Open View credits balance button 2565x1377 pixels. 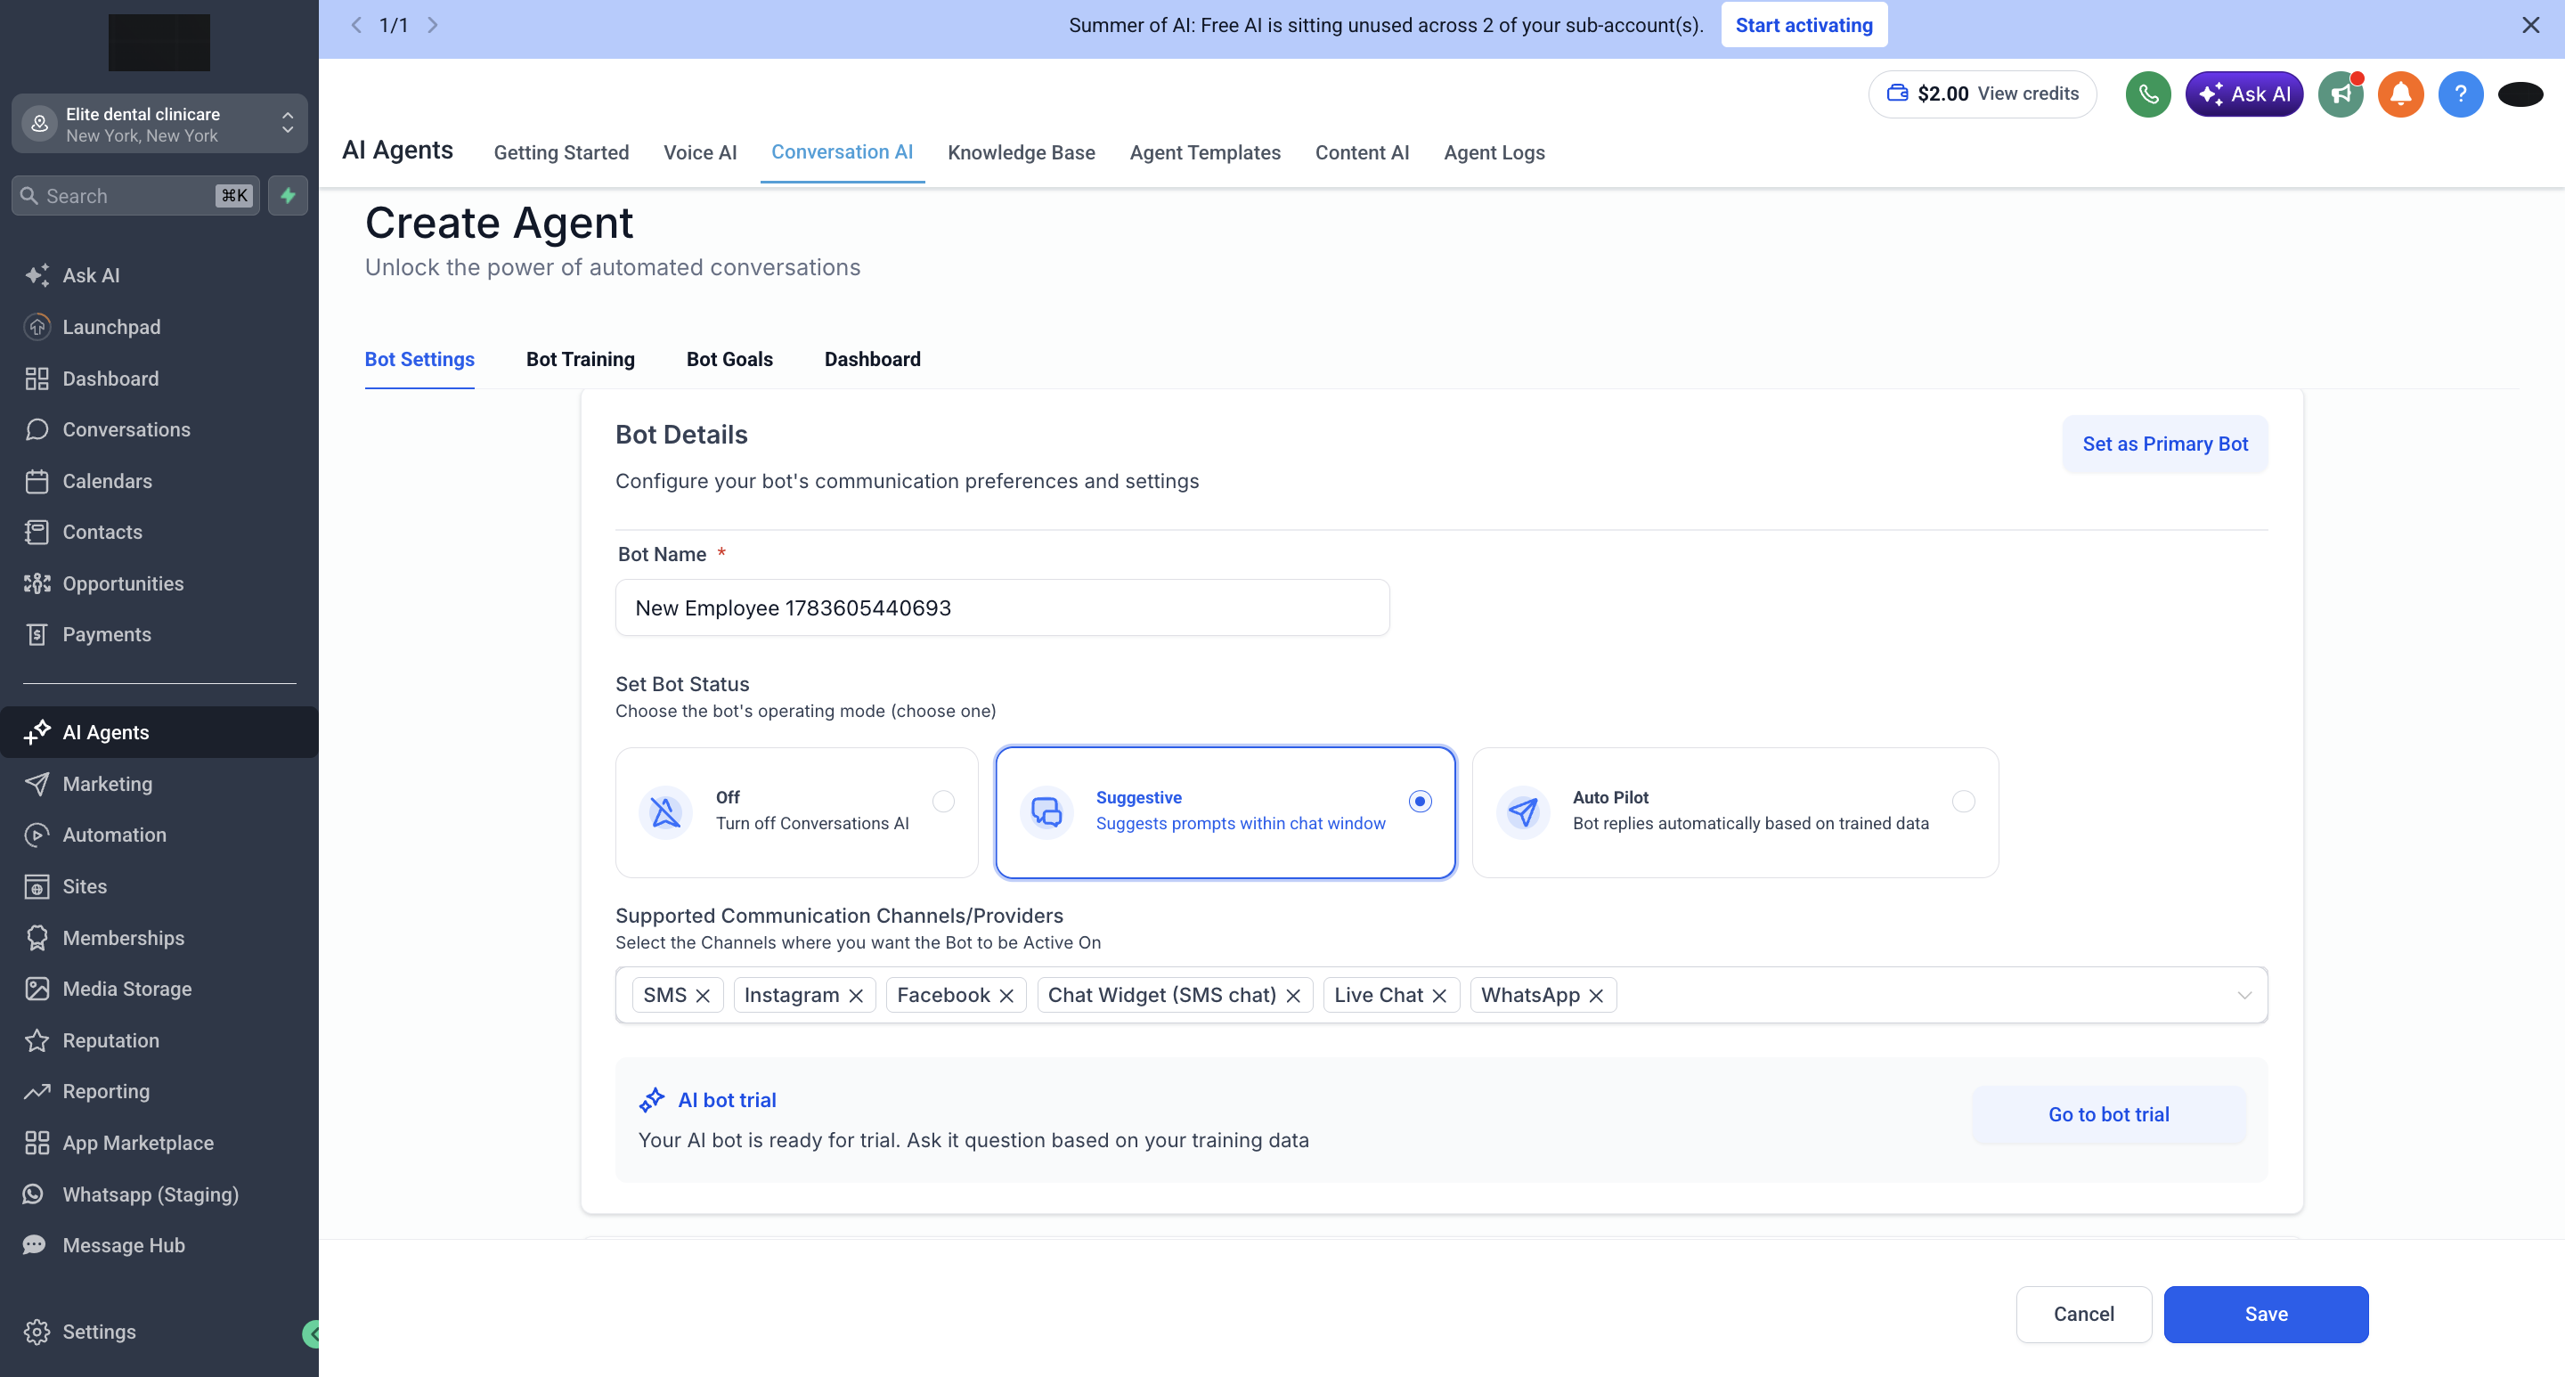[x=1982, y=94]
